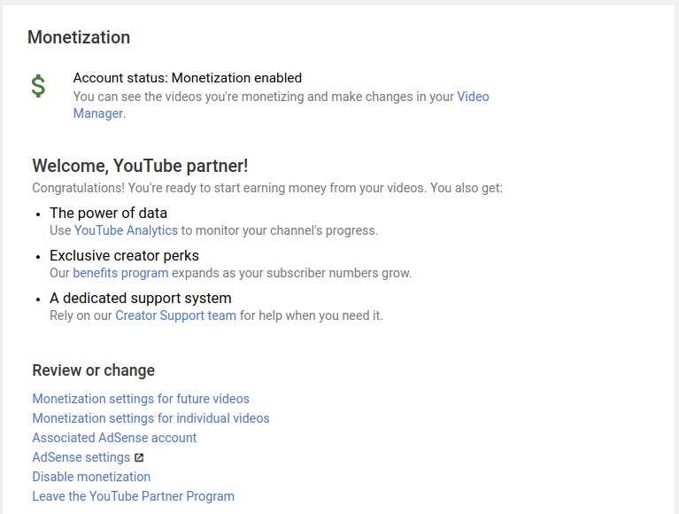The height and width of the screenshot is (514, 679).
Task: Open Monetization settings for individual videos
Action: (x=150, y=418)
